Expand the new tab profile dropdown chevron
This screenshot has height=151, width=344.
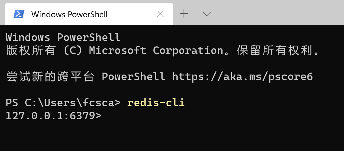tap(207, 14)
